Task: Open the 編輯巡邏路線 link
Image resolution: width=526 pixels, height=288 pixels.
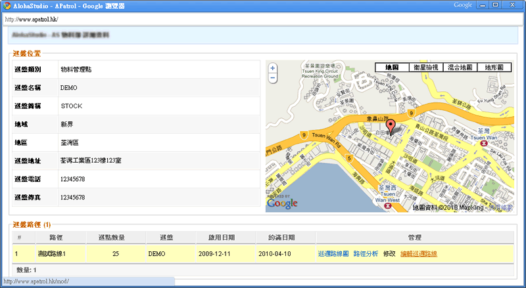Action: click(419, 254)
